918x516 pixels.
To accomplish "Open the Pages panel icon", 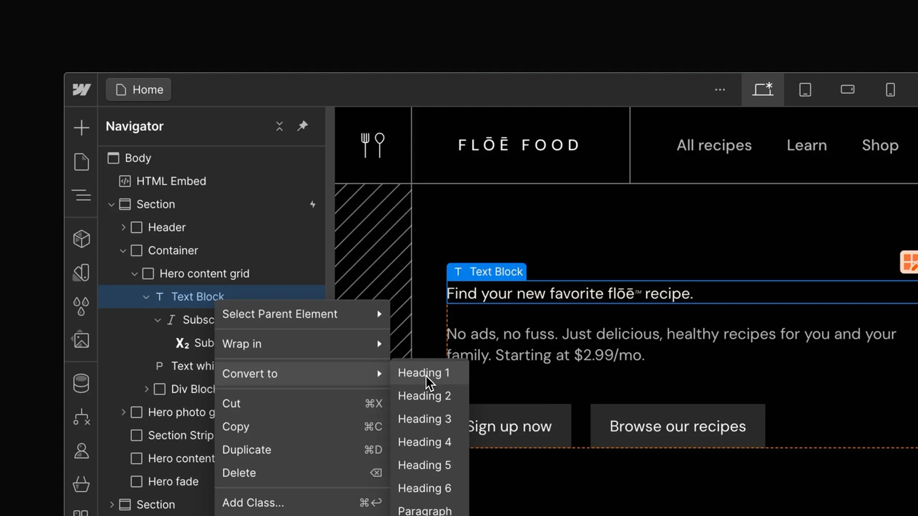I will [81, 162].
